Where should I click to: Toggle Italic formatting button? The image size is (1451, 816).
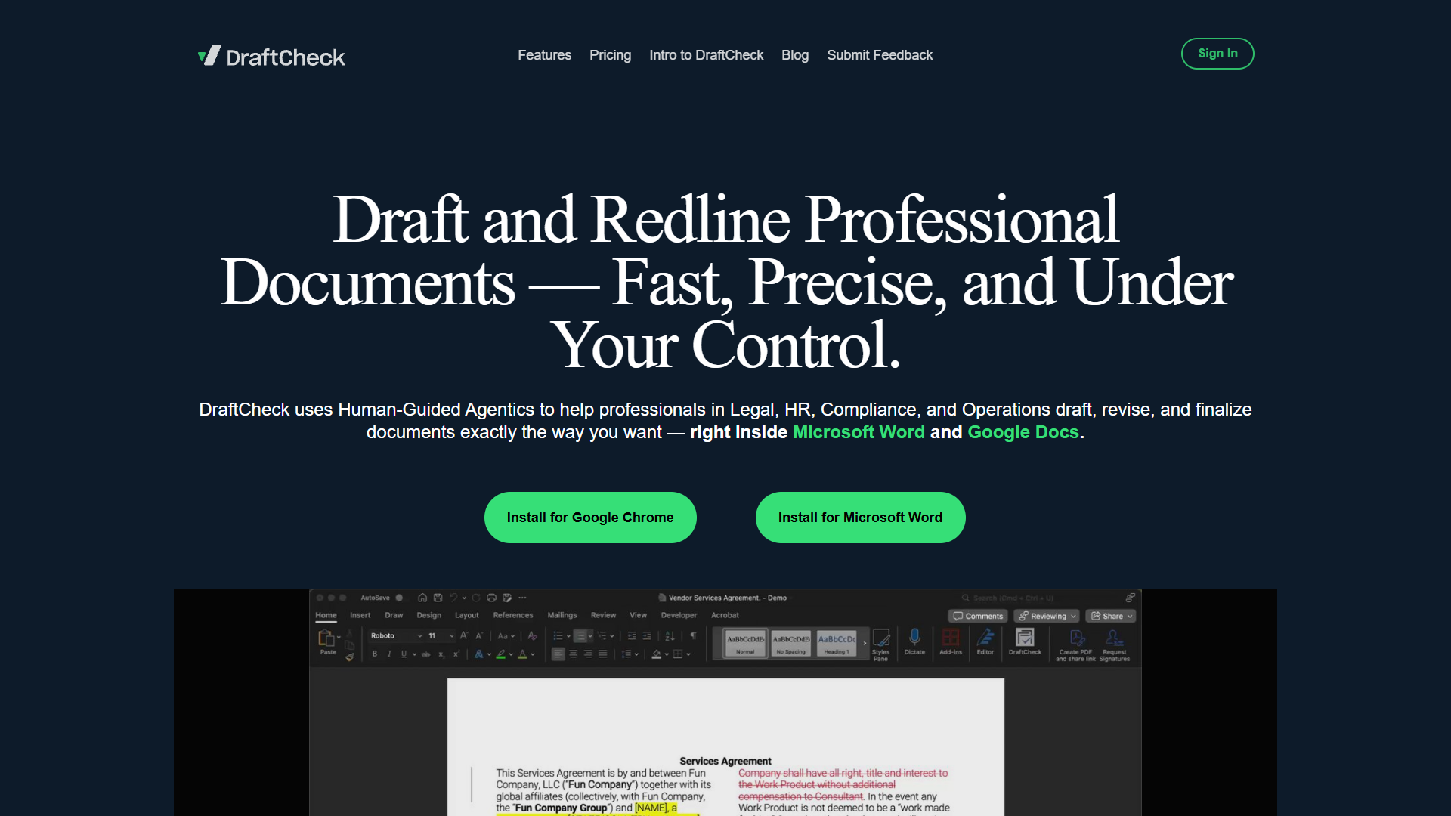tap(389, 654)
